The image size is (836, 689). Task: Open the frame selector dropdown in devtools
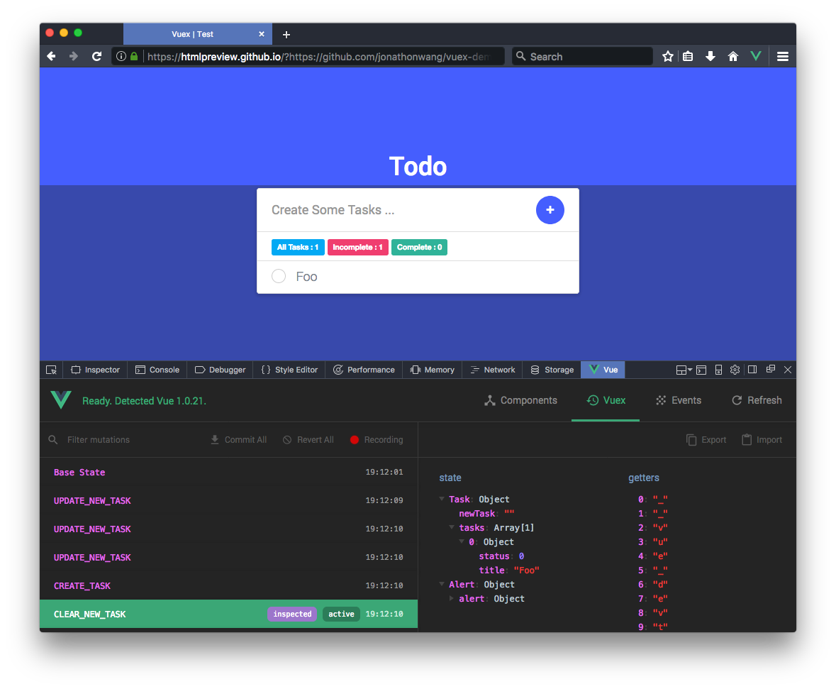pyautogui.click(x=684, y=370)
